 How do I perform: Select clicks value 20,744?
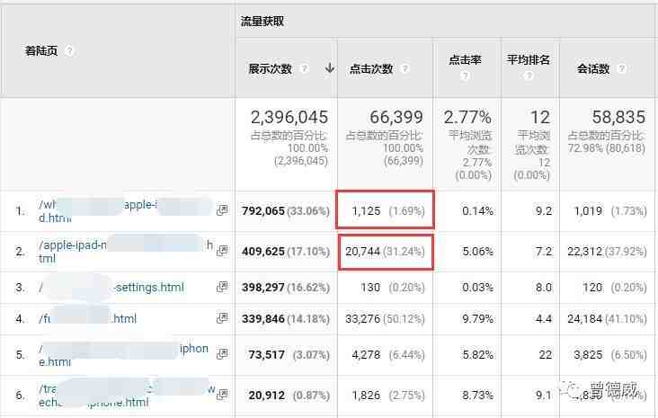coord(362,251)
